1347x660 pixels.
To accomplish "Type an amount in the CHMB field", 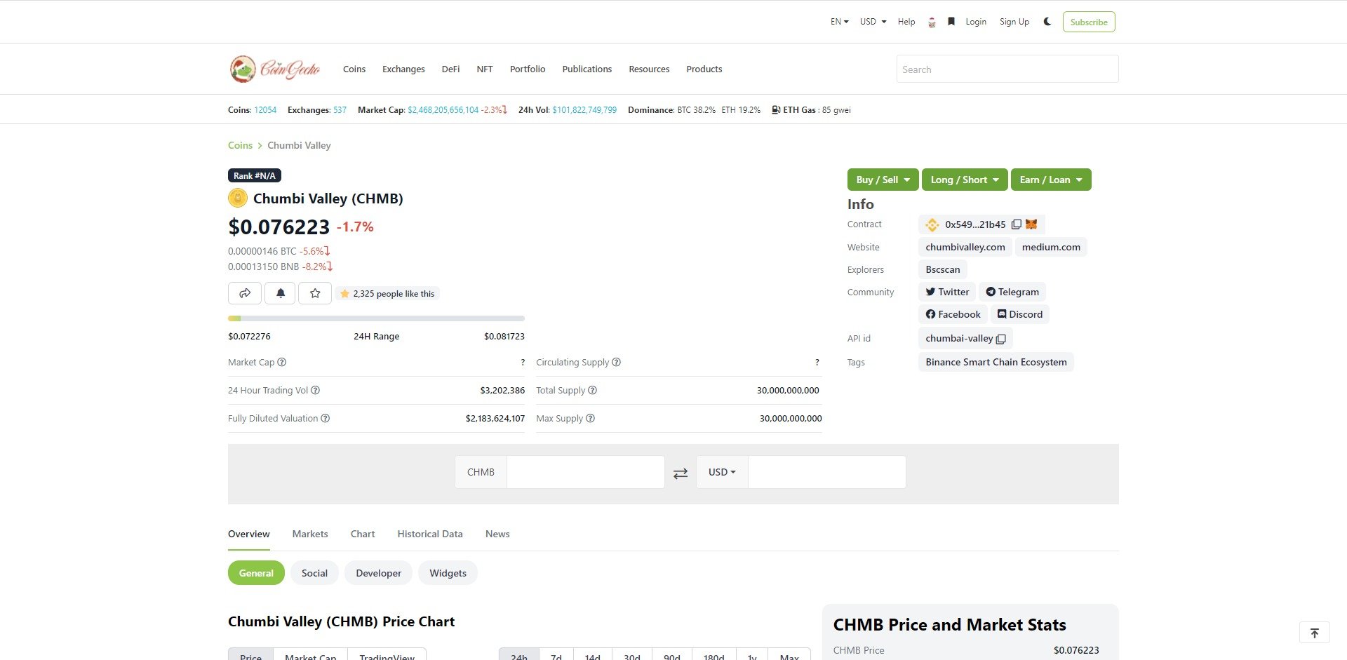I will 585,472.
